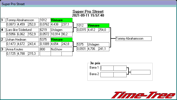Click the final winner Tommy Abrahamsson field
Screen dimensions: 177x100
click(133, 39)
